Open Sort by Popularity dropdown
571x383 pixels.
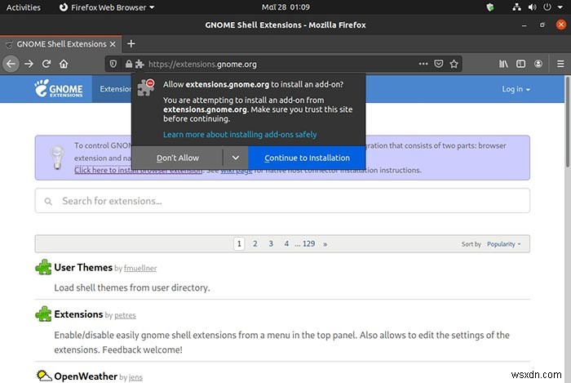[x=503, y=244]
